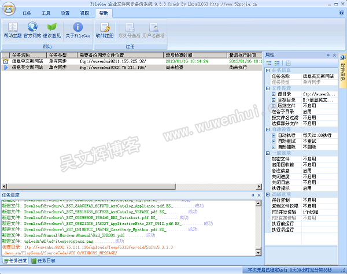Click the 任务名称 column header
The height and width of the screenshot is (274, 347).
[x=25, y=55]
